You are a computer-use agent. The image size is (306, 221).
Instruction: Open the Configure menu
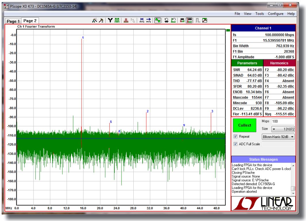click(x=276, y=14)
